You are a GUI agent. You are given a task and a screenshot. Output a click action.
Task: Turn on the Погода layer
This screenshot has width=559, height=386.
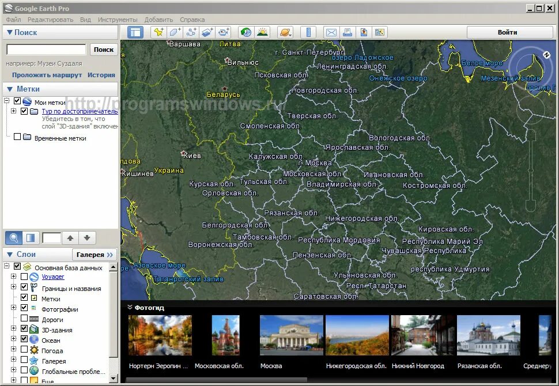point(24,349)
